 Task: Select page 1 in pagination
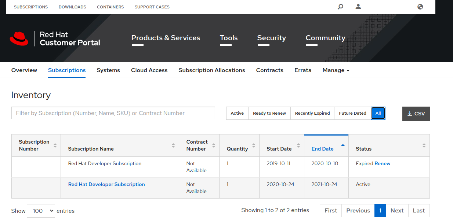click(x=380, y=211)
